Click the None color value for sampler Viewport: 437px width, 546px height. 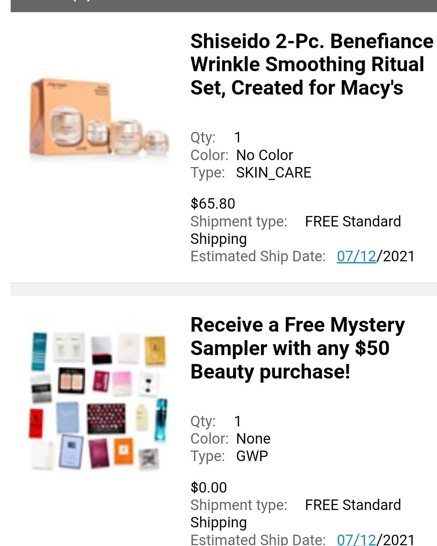253,439
